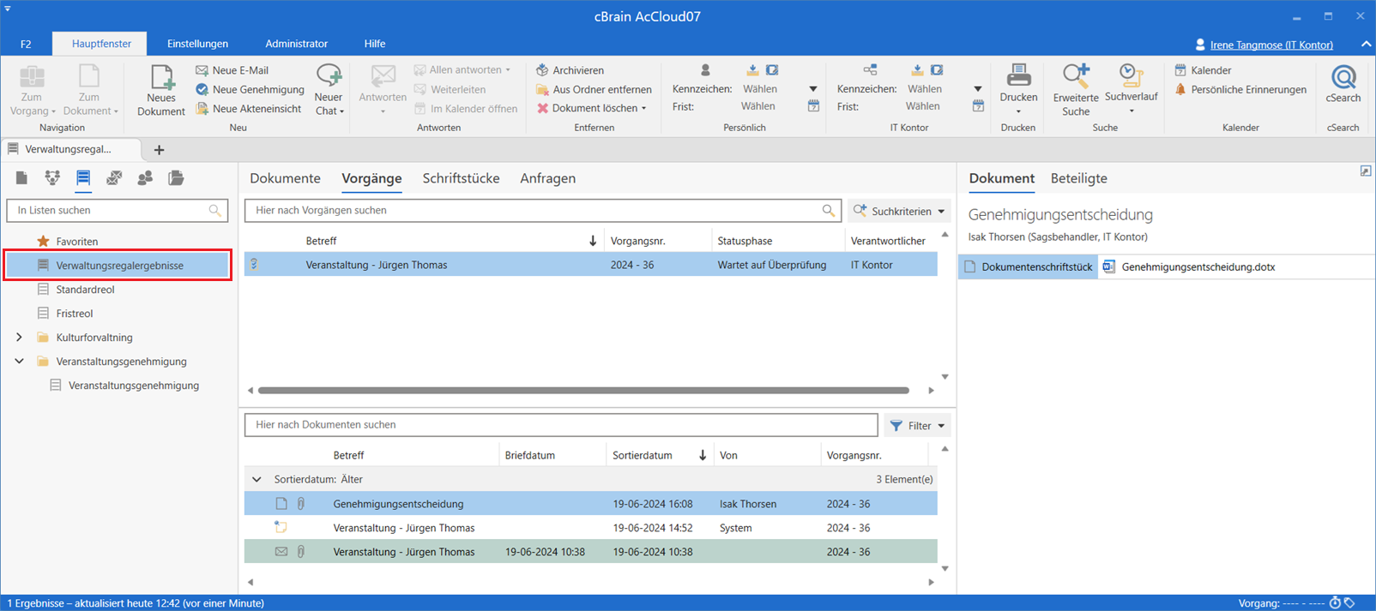
Task: Select the Fristreol list in sidebar
Action: 75,314
